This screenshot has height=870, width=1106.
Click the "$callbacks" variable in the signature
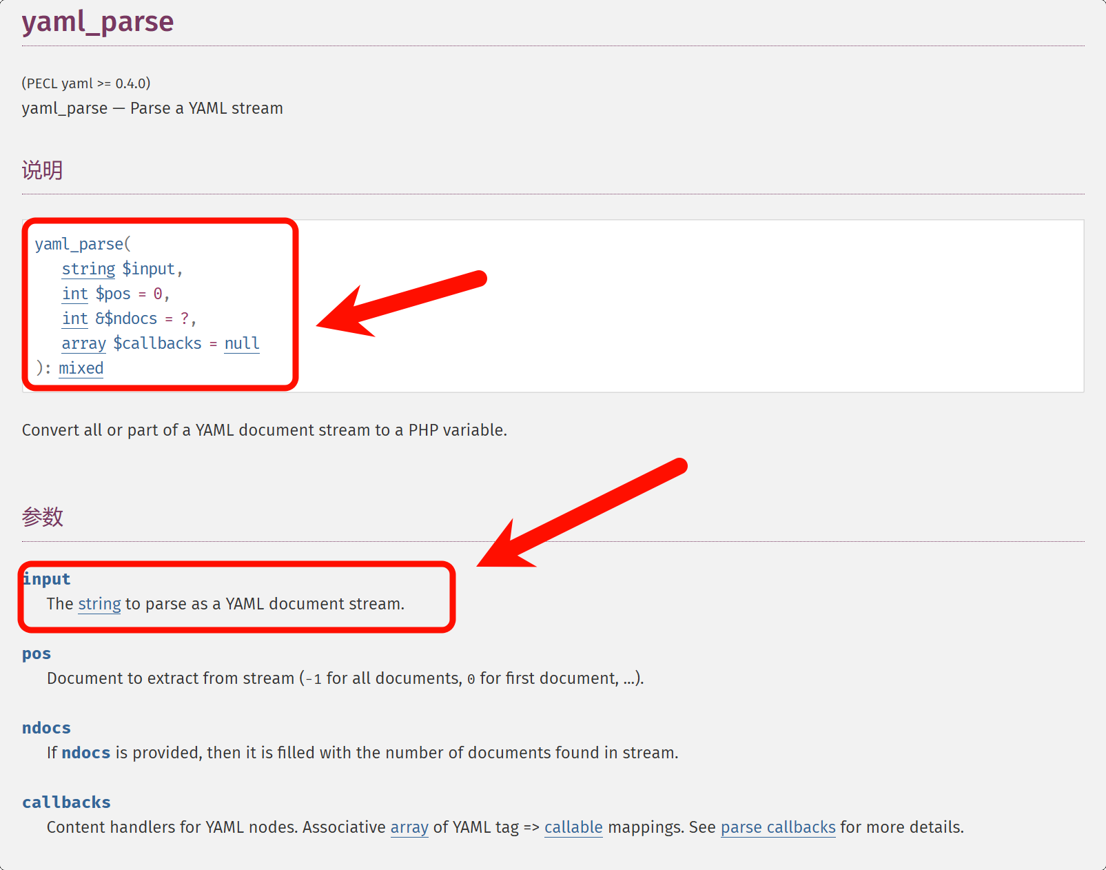click(157, 343)
